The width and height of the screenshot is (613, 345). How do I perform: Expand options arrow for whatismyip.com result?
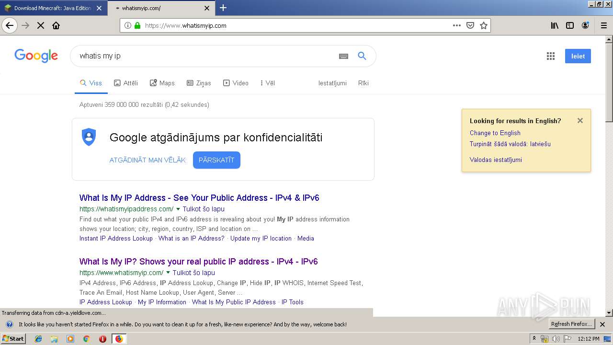(168, 273)
